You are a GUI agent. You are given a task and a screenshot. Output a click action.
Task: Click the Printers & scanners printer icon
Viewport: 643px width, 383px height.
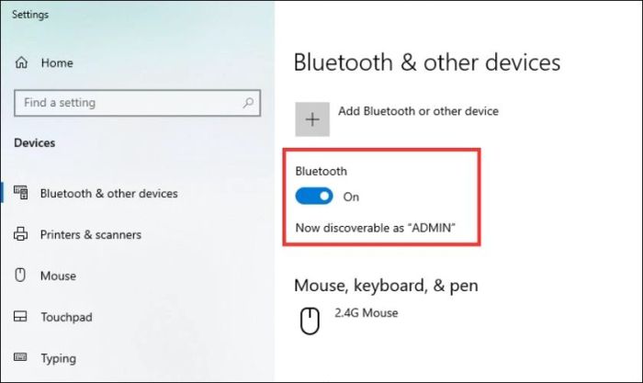[21, 235]
